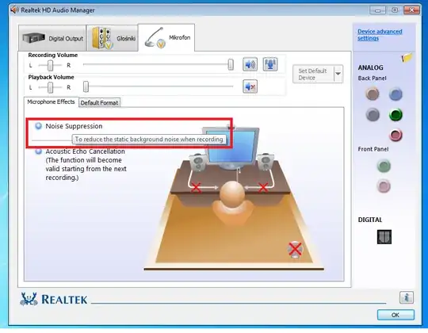Switch to the Głośniki tab
The width and height of the screenshot is (428, 333).
113,38
